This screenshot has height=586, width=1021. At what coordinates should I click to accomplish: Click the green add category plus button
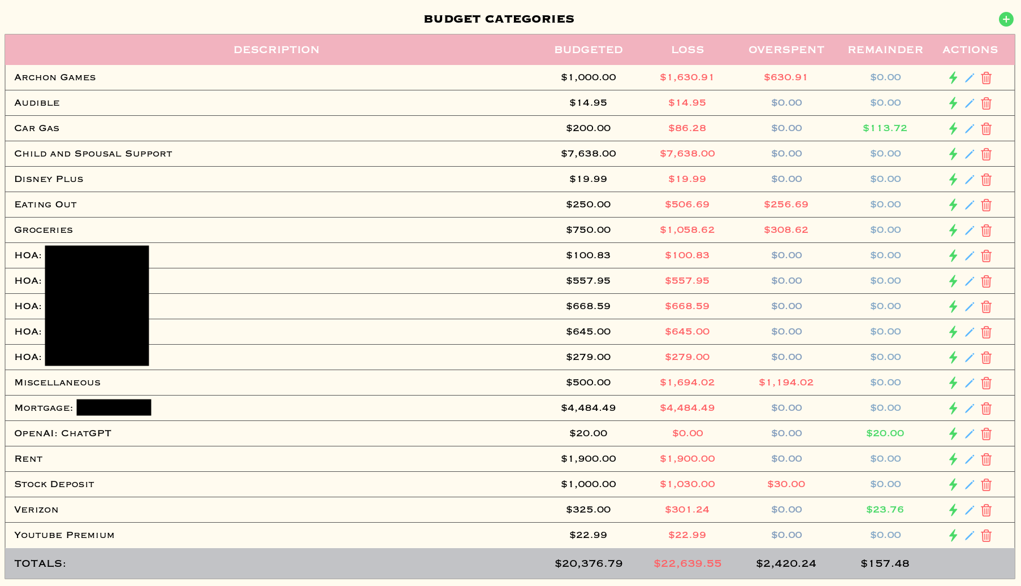1006,19
